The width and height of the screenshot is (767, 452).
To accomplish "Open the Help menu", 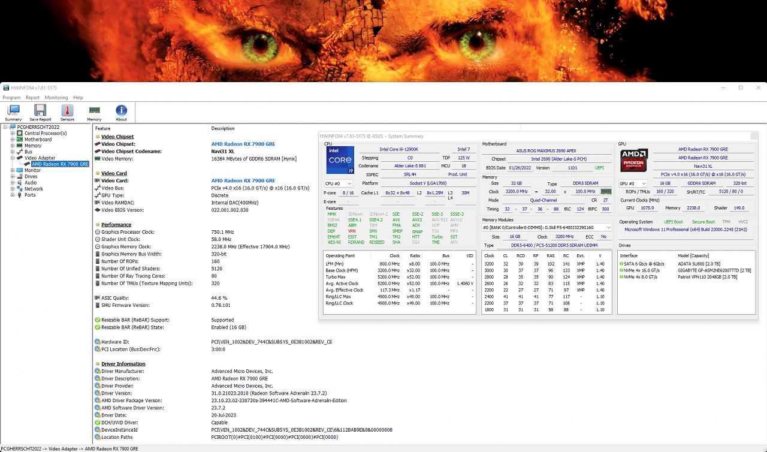I will tap(78, 98).
